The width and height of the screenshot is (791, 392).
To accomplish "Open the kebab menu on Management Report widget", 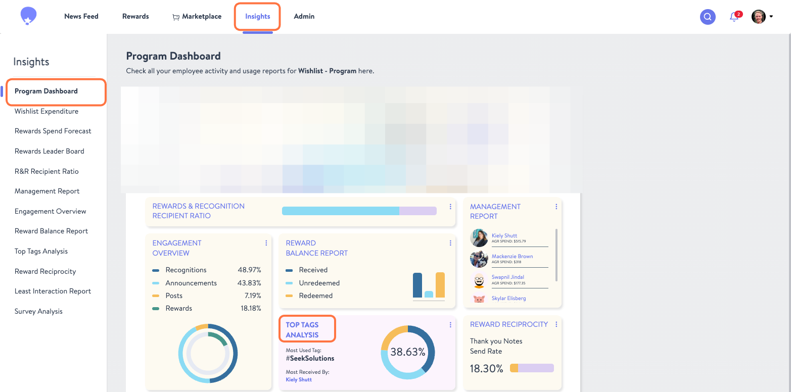I will pyautogui.click(x=556, y=207).
